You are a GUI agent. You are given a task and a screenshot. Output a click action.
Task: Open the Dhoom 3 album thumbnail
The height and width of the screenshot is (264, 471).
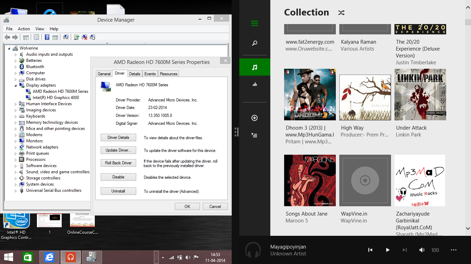[310, 95]
